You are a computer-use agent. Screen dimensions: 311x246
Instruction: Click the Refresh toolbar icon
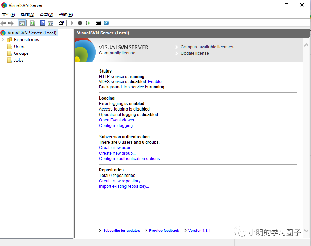(32, 23)
